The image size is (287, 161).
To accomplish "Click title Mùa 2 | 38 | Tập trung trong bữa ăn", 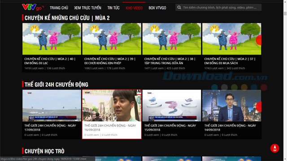I will point(170,61).
